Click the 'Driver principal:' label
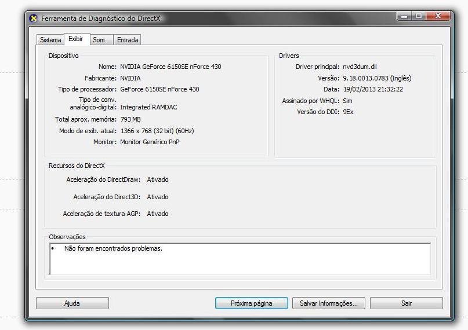Screen dimensions: 468x330 click(x=317, y=67)
